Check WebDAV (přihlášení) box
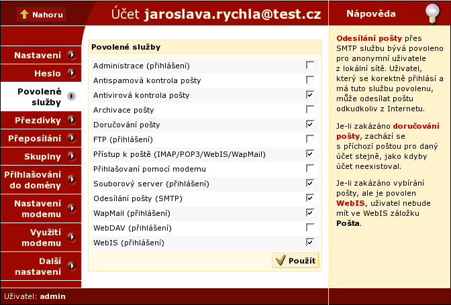The height and width of the screenshot is (305, 451). coord(310,227)
